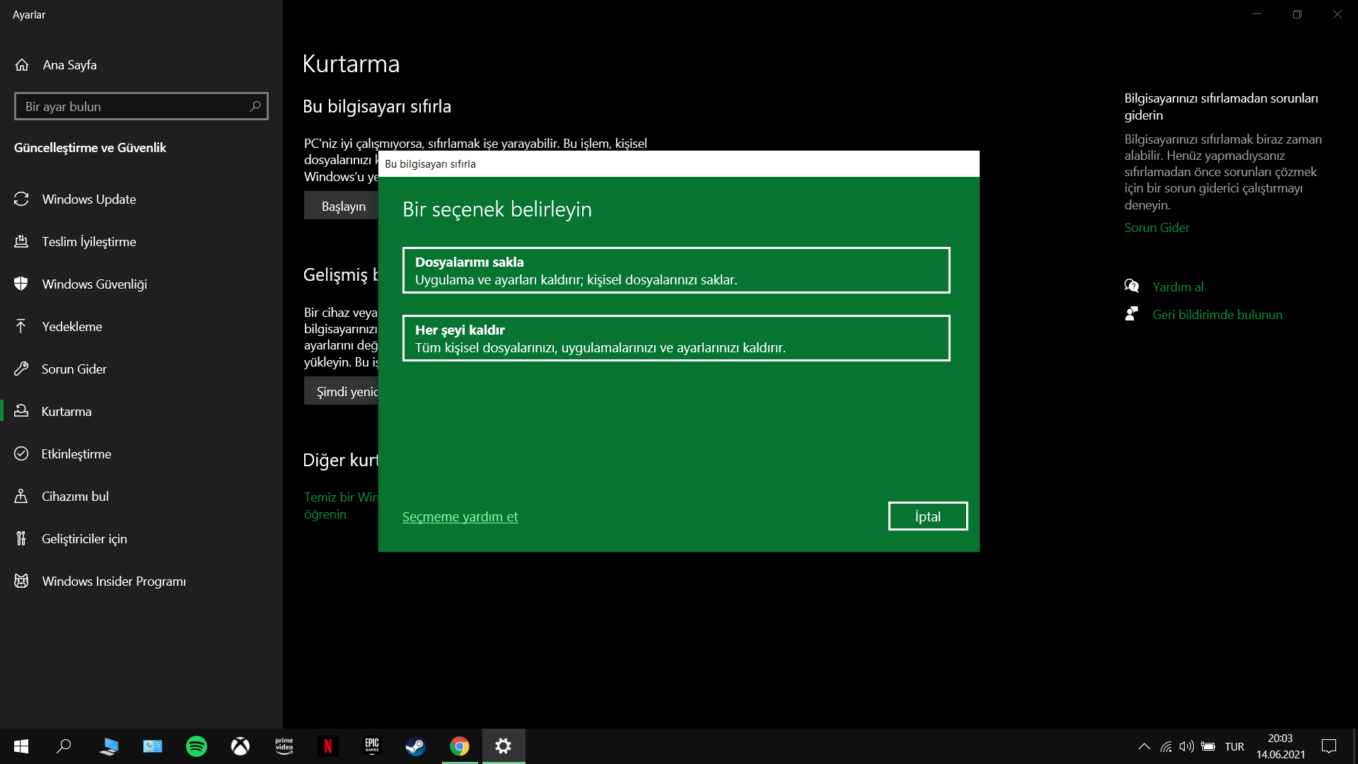Open Teslim İyileştirme settings

pos(88,242)
